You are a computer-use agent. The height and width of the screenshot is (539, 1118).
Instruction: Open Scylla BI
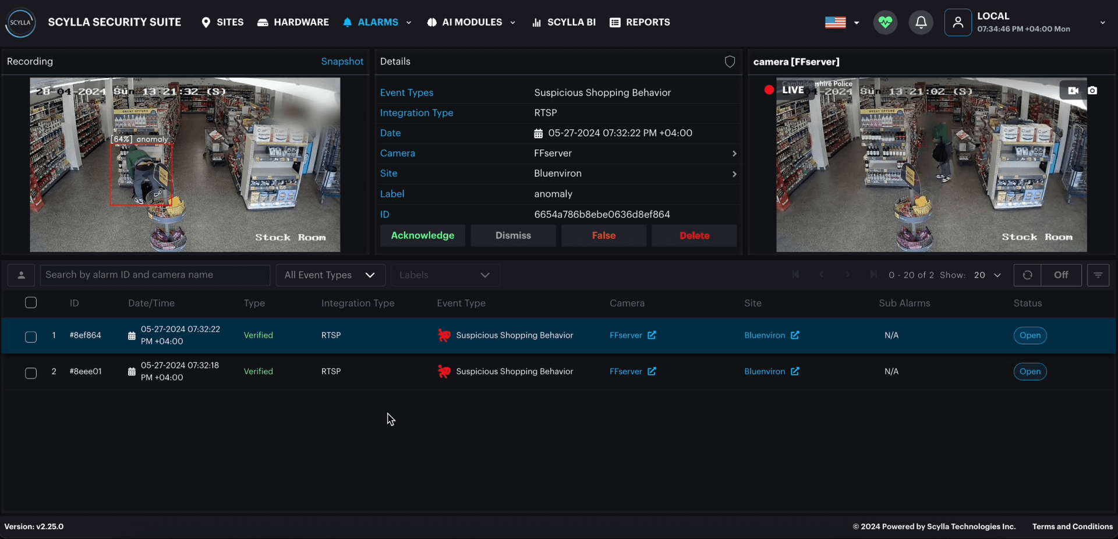(564, 22)
